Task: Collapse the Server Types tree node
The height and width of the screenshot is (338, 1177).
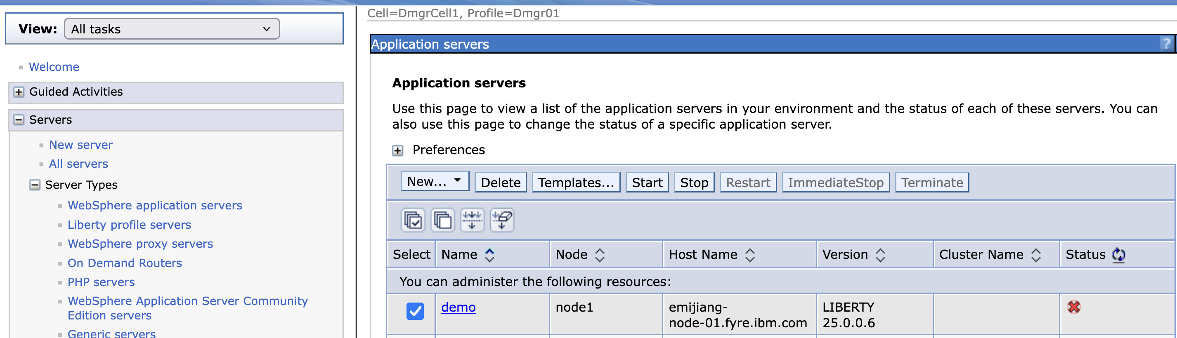Action: (35, 185)
